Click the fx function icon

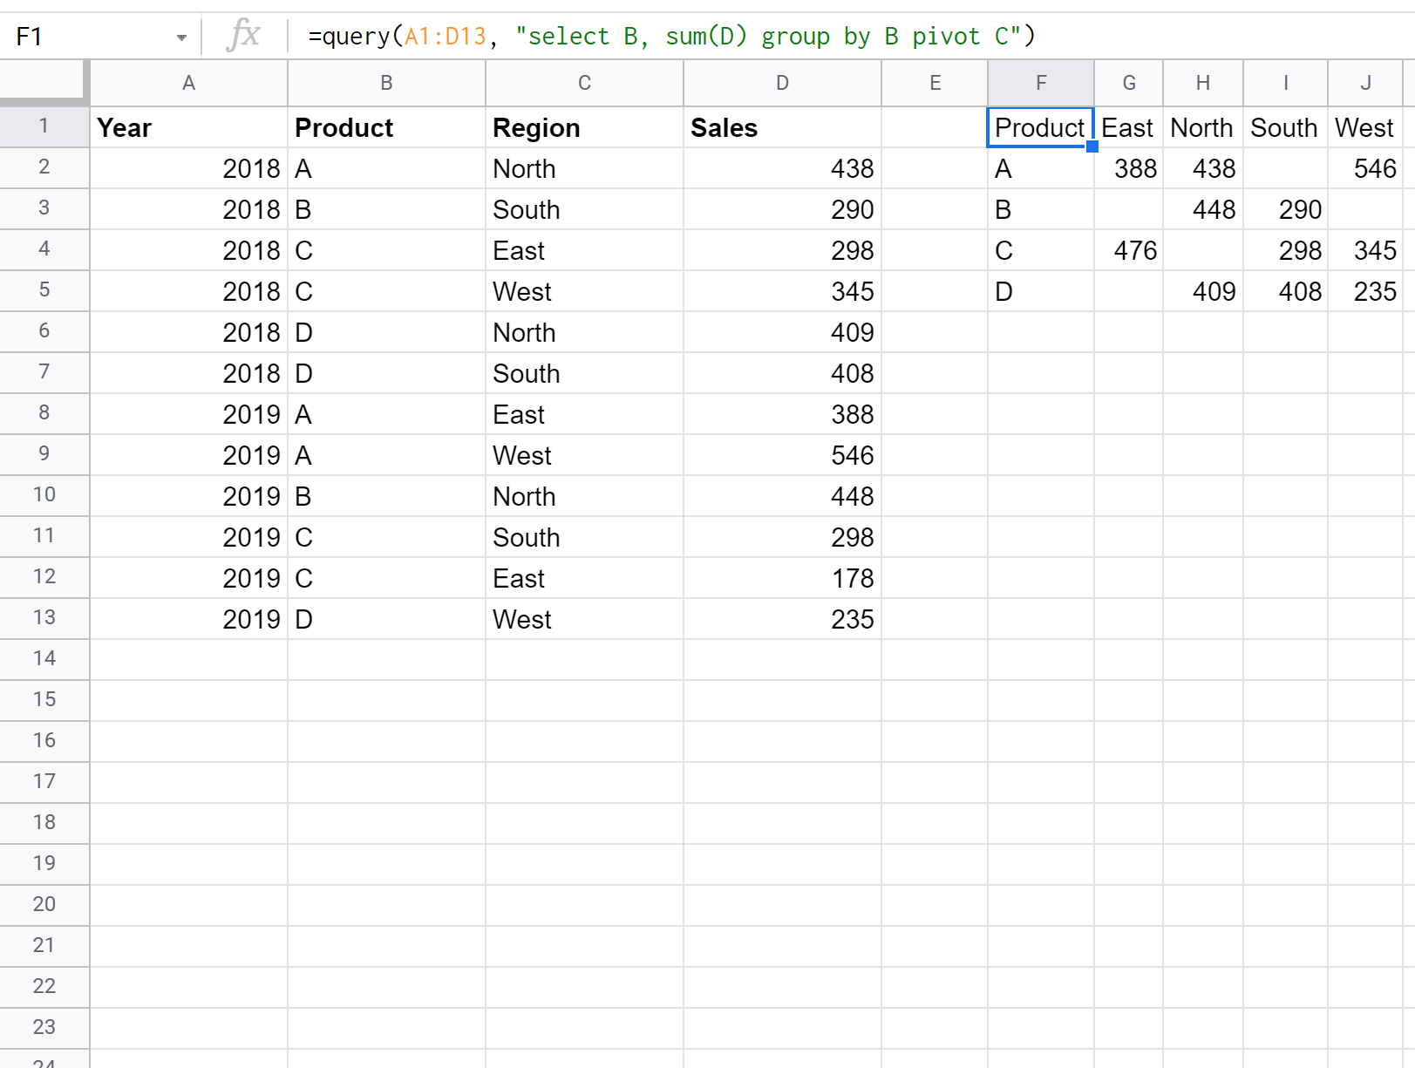click(x=244, y=36)
